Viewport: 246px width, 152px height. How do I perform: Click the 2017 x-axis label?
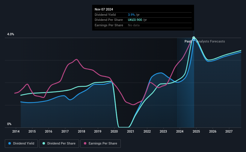65,131
